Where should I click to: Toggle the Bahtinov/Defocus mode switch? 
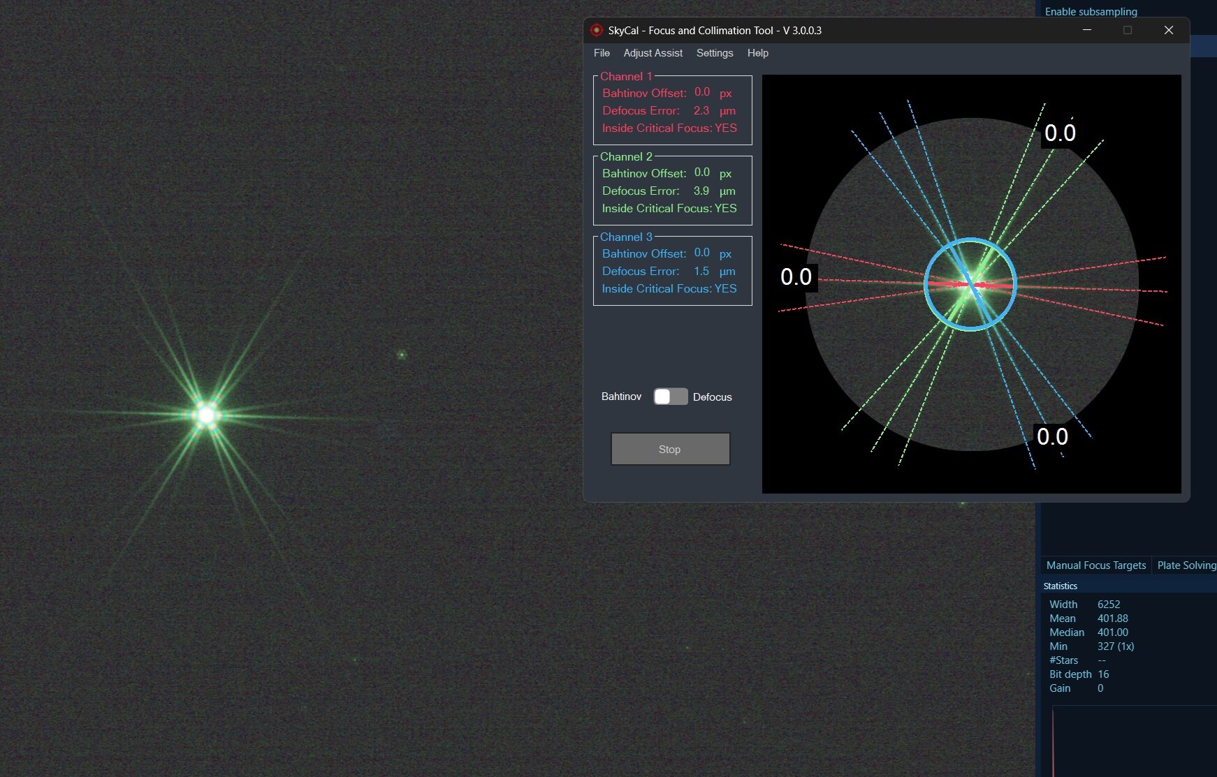pyautogui.click(x=671, y=397)
